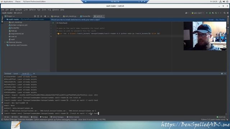Screen dimensions: 230x129
Task: Select the vault file in project tree
Action: [x=12, y=39]
